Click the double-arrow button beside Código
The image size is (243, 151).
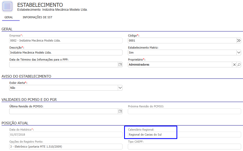click(x=239, y=40)
